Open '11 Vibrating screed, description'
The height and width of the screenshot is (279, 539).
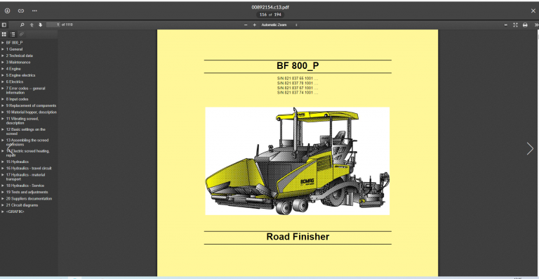pyautogui.click(x=22, y=121)
